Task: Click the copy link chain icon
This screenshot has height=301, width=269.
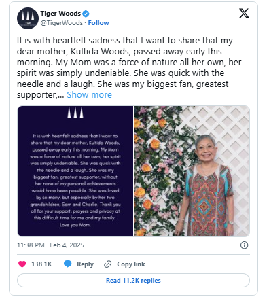Action: pyautogui.click(x=107, y=264)
